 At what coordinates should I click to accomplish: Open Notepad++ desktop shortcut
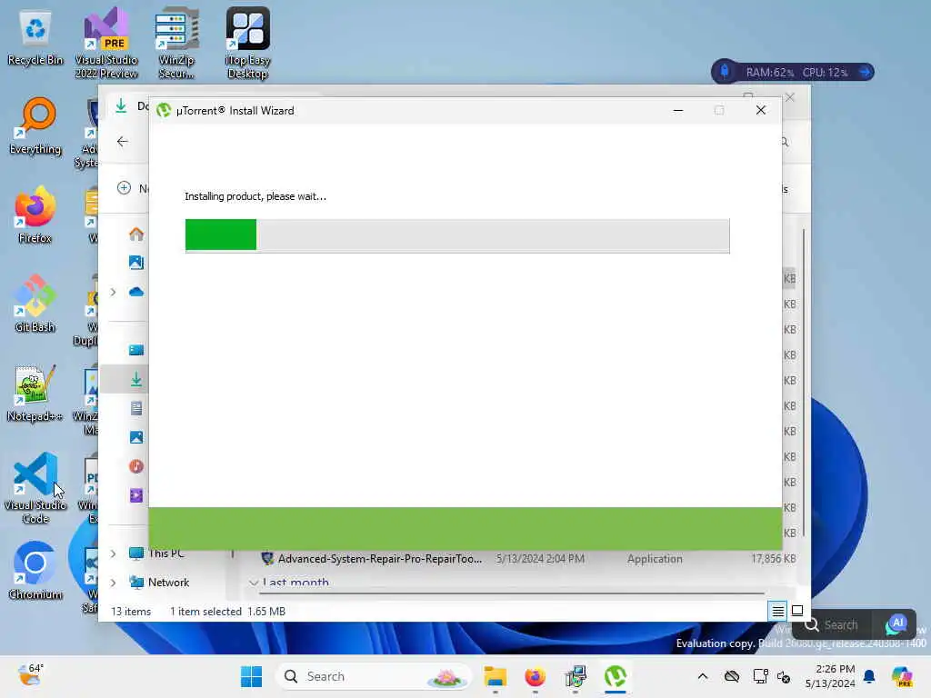35,393
